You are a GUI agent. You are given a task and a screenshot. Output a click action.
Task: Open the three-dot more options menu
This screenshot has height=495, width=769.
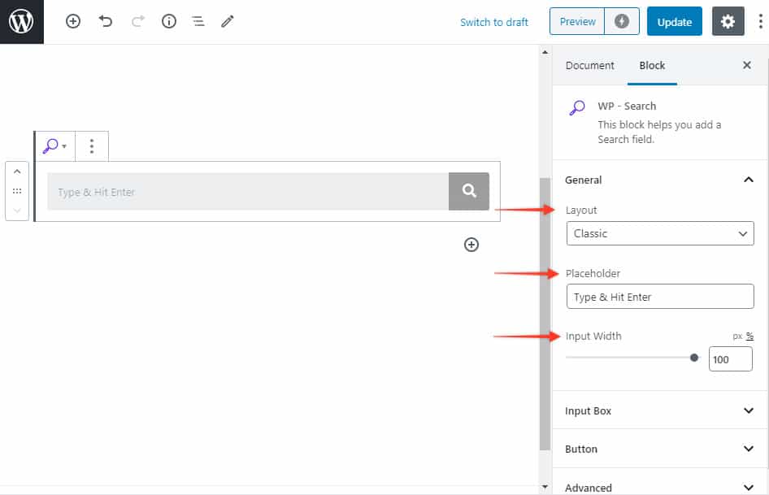point(760,22)
